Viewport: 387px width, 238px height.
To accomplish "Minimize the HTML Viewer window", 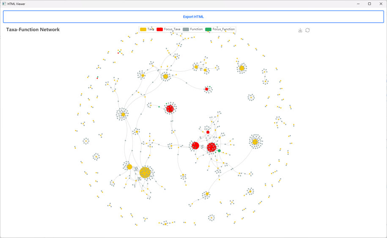I will (358, 4).
